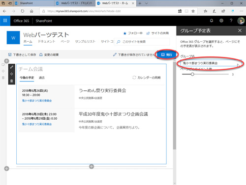Open the notifications bell
This screenshot has height=185, width=246.
pyautogui.click(x=212, y=21)
